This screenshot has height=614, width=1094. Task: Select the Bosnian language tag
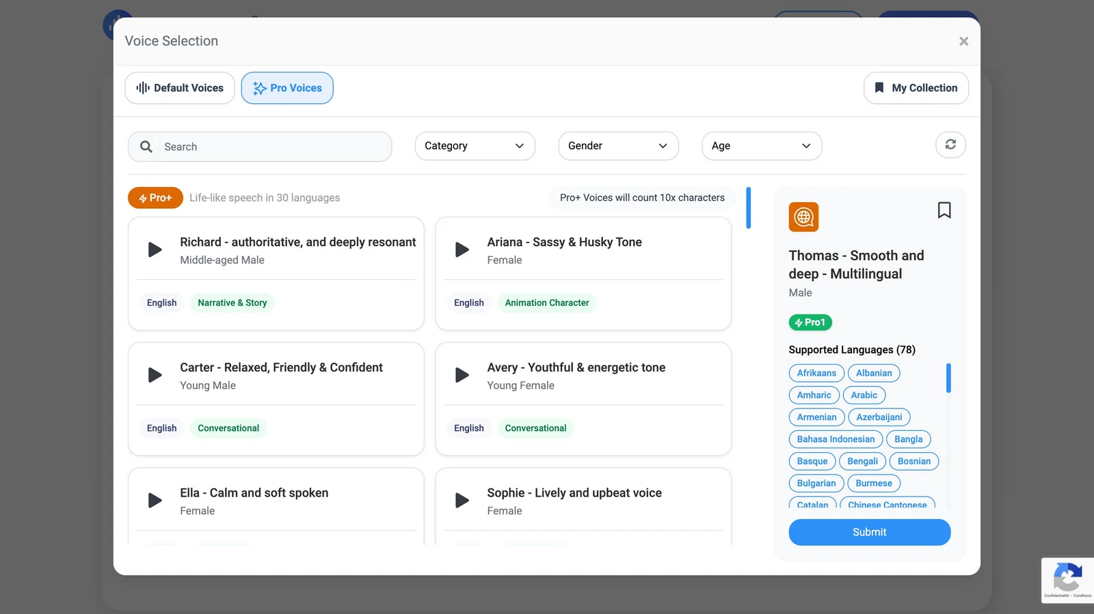pos(914,461)
